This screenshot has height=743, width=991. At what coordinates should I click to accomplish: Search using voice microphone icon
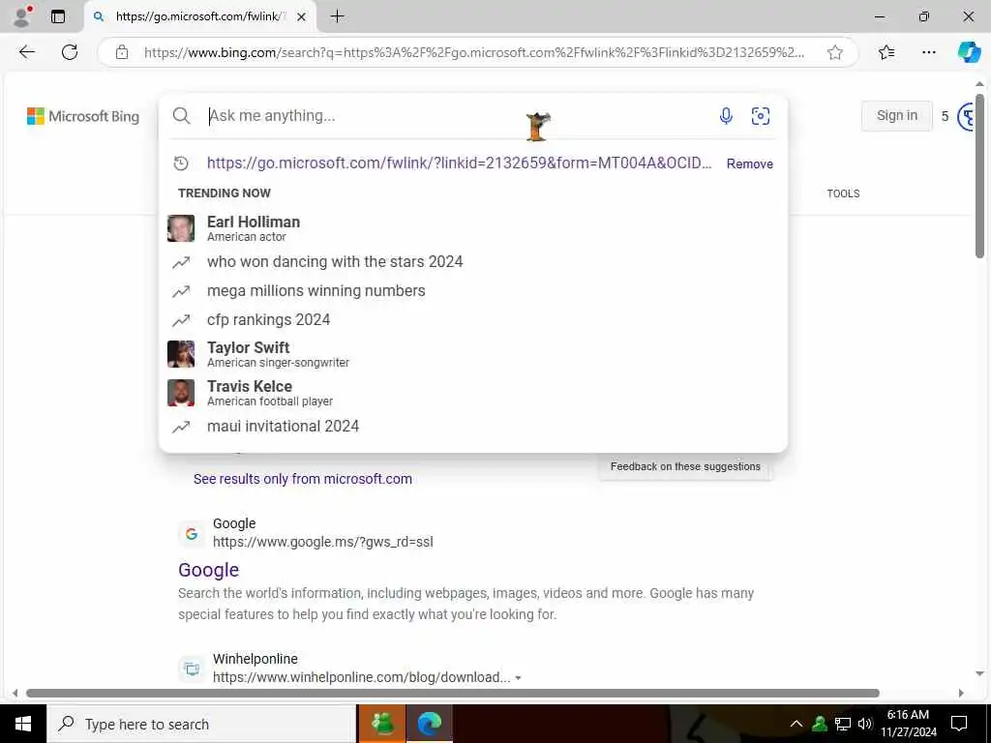point(726,116)
